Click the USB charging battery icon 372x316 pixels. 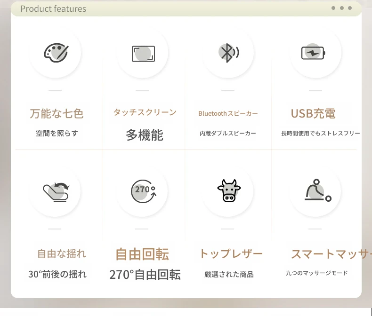pos(314,53)
